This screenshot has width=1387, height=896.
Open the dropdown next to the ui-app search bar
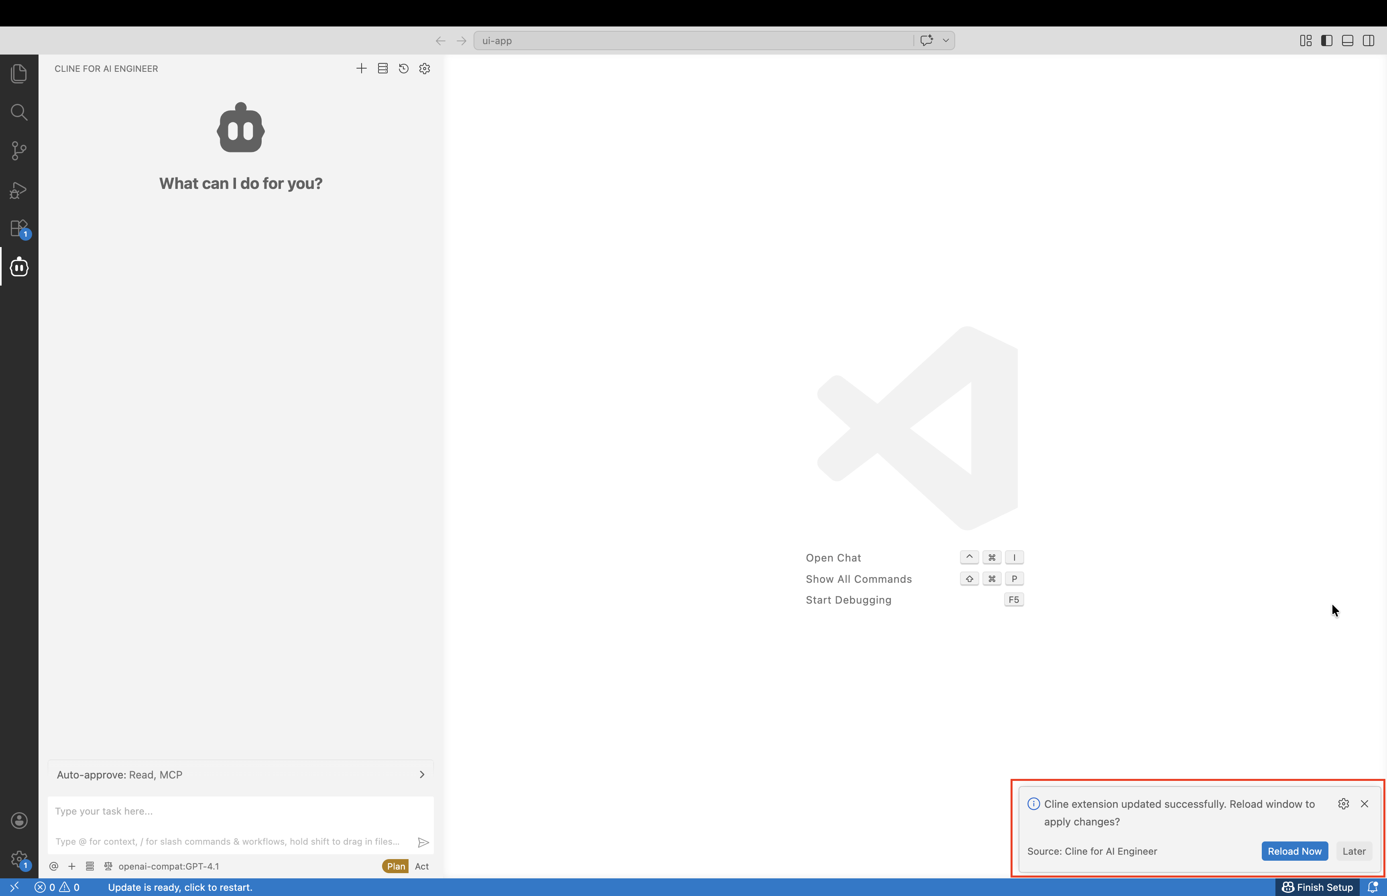coord(946,40)
